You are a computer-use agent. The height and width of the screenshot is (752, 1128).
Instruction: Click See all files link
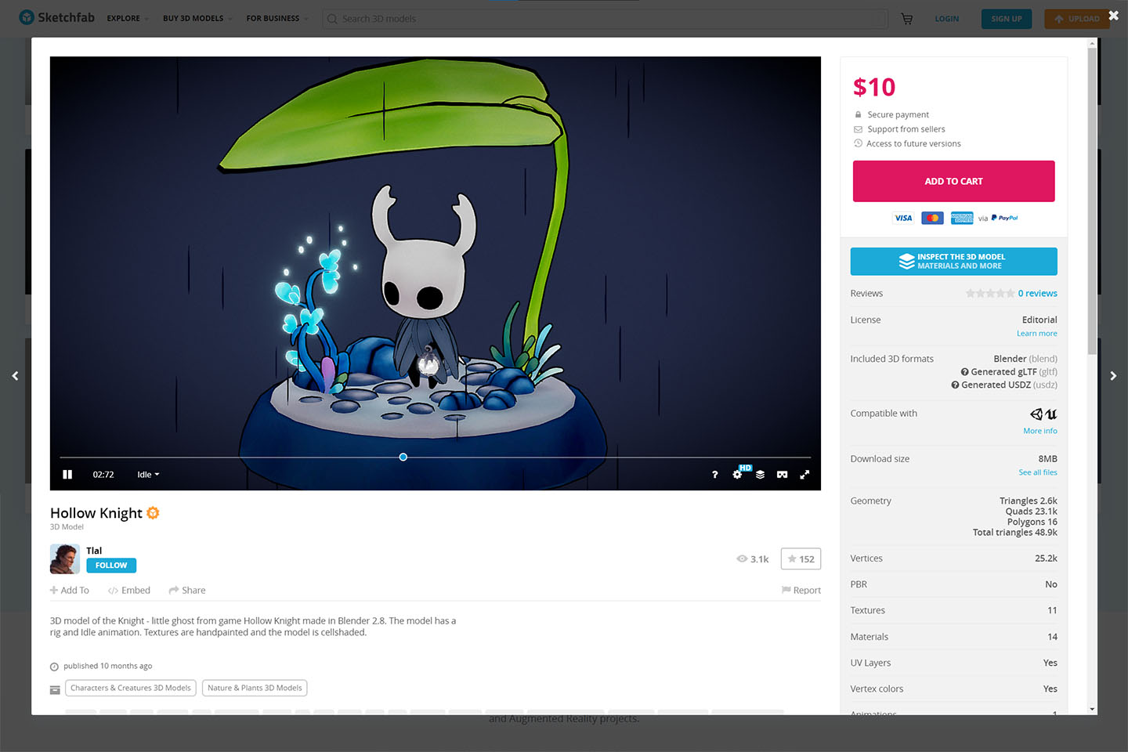(x=1037, y=472)
